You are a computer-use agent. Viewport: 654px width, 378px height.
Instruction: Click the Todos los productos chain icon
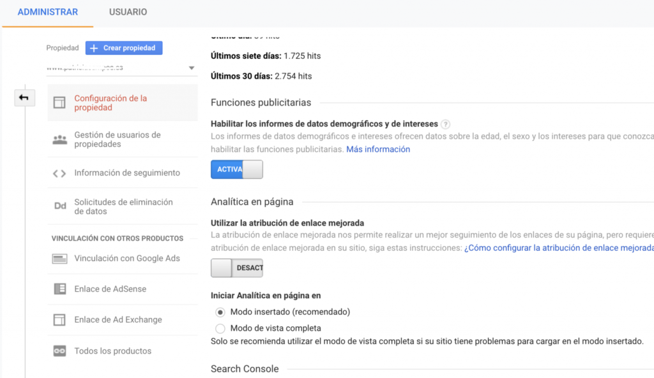click(x=59, y=351)
